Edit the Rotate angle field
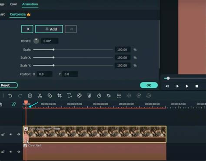 (x=50, y=41)
